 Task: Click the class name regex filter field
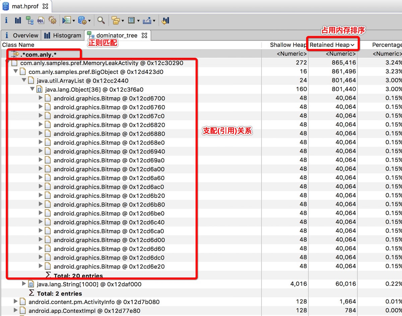pyautogui.click(x=131, y=54)
